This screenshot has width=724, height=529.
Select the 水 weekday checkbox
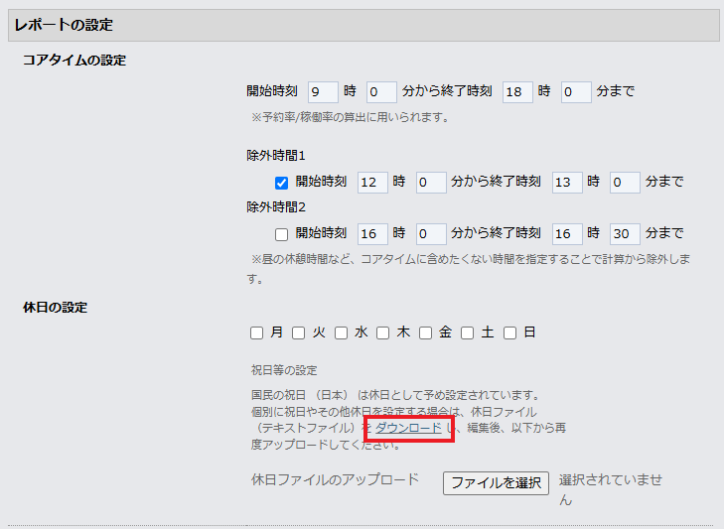click(341, 333)
